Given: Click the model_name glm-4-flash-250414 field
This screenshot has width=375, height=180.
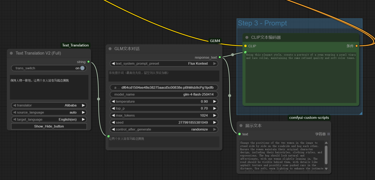Looking at the screenshot, I should pyautogui.click(x=164, y=94).
